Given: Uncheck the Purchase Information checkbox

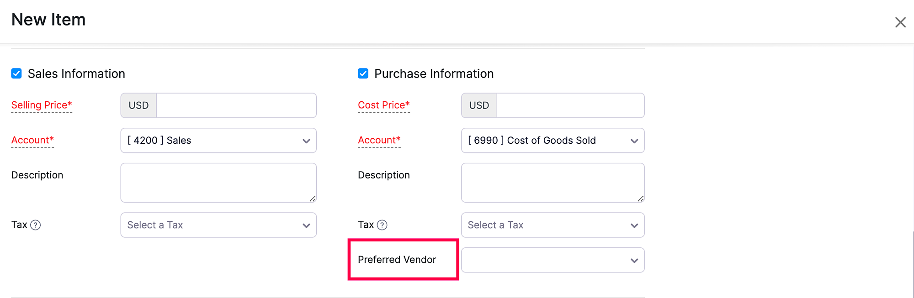Looking at the screenshot, I should click(363, 73).
